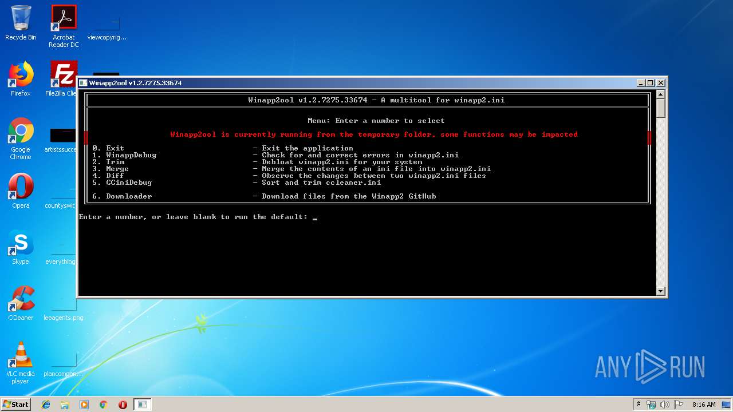Viewport: 733px width, 412px height.
Task: Open Opera from the taskbar
Action: click(x=123, y=405)
